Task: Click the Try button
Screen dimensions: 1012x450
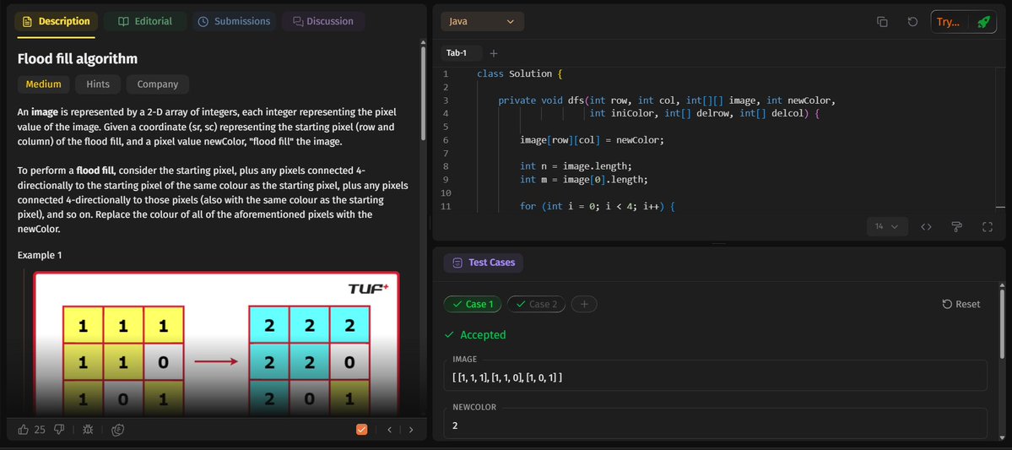Action: (x=948, y=21)
